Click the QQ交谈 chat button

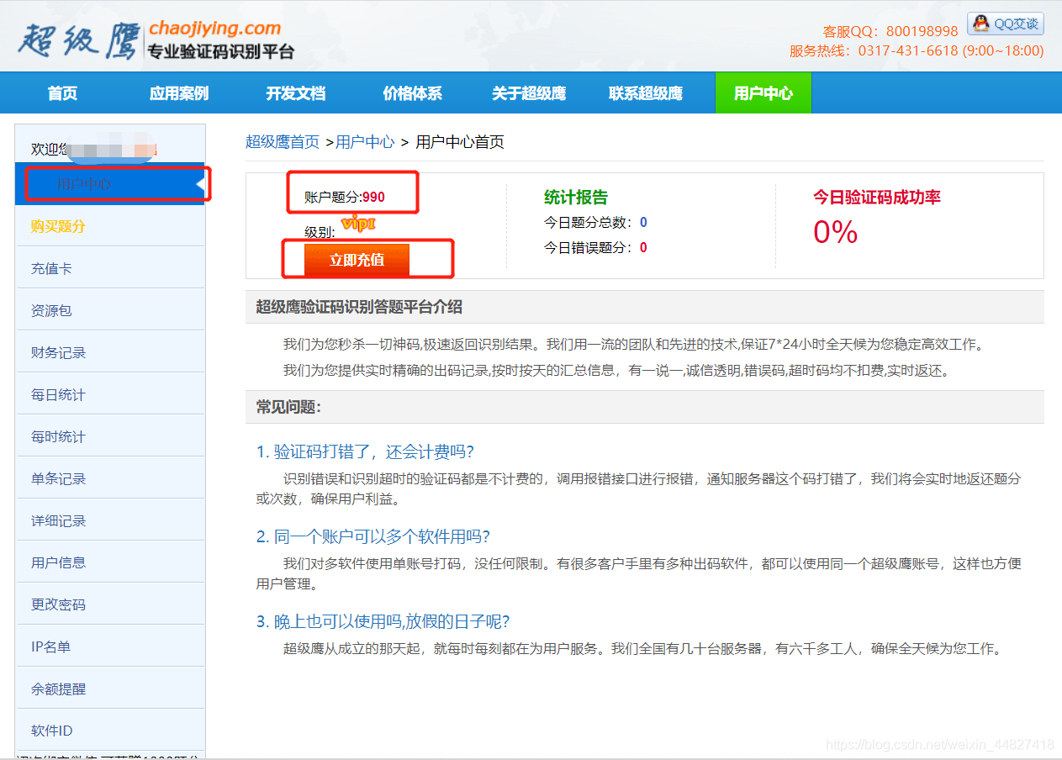[1006, 24]
